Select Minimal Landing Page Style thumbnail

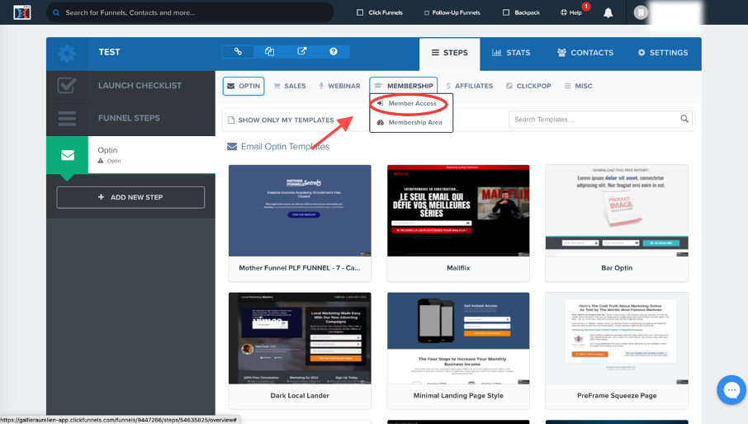click(x=458, y=338)
